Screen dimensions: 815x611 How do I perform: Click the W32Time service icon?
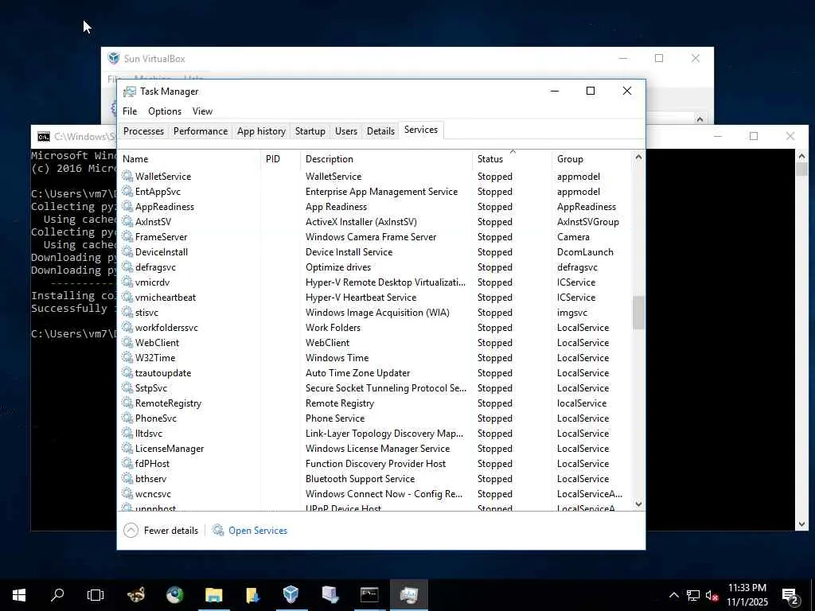127,357
